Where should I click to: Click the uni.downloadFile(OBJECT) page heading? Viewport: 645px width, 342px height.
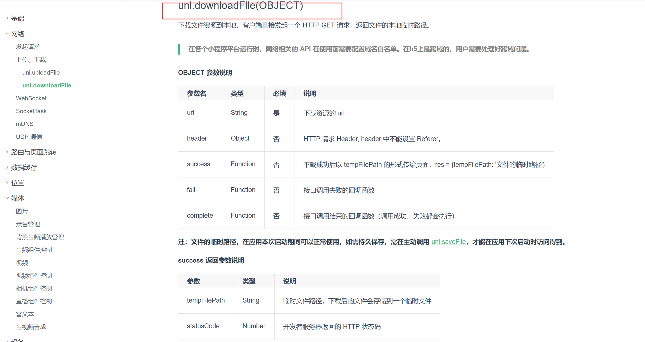point(240,6)
